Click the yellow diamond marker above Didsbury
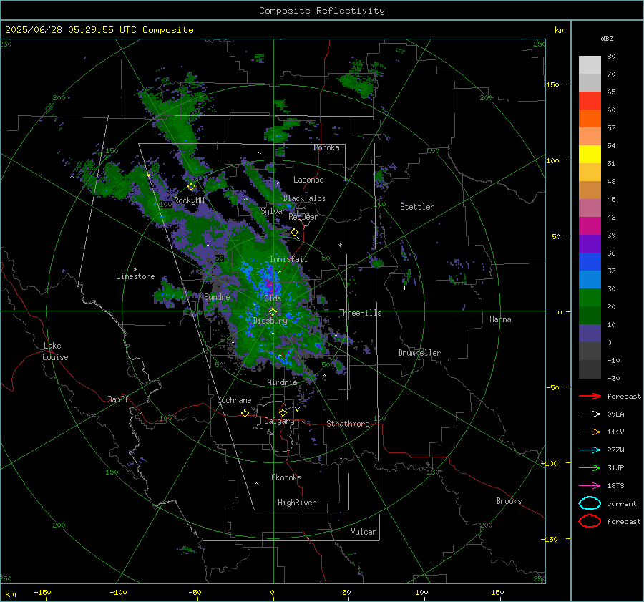Screen dimensions: 644x602 coord(273,312)
